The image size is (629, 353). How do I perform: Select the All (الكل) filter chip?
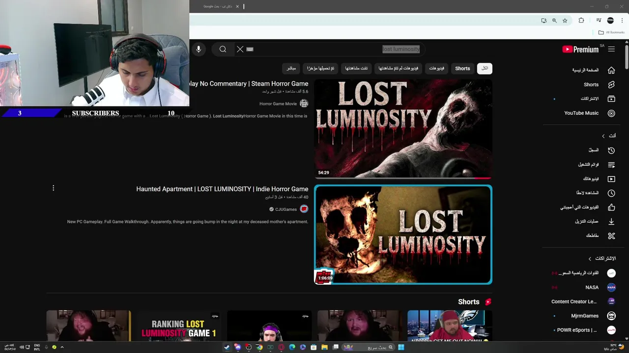tap(485, 68)
